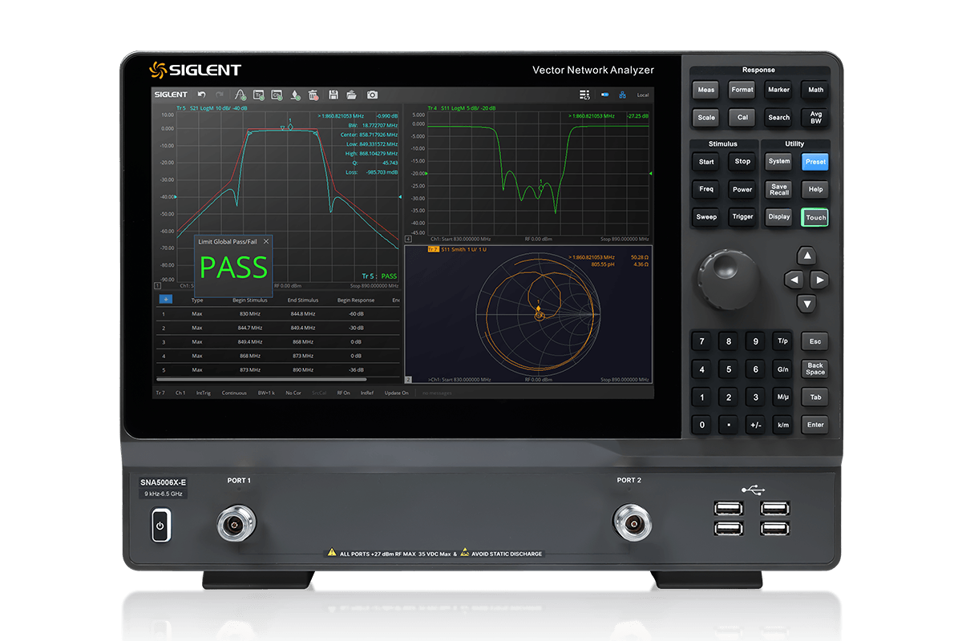
Task: Click the blue network status icon
Action: tap(622, 95)
